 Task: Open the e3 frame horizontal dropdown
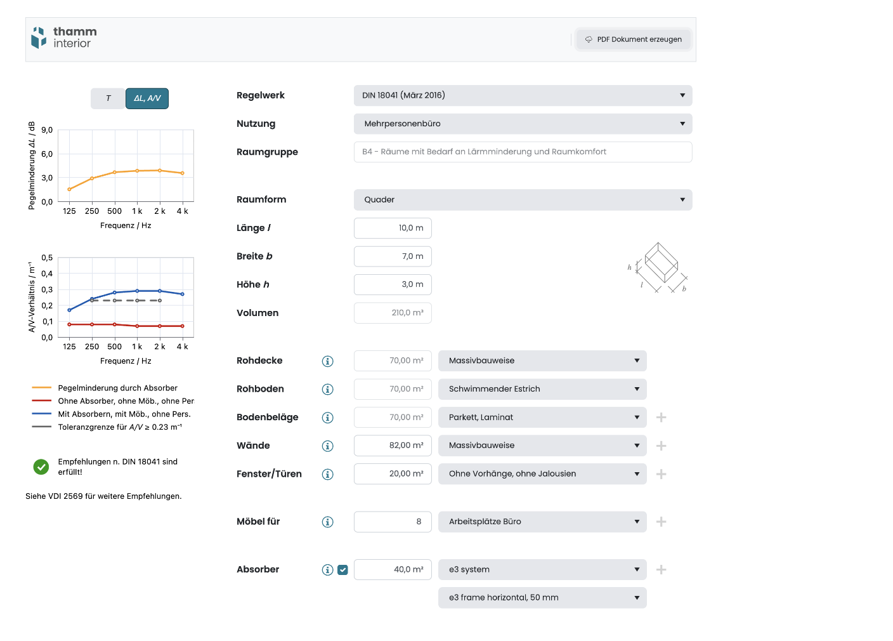pos(542,598)
